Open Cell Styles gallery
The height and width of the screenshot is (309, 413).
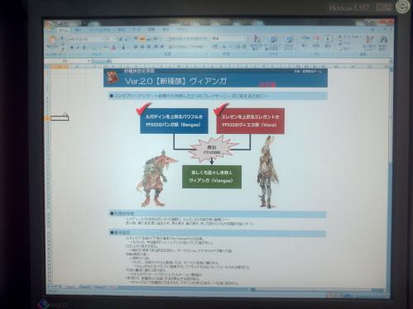[289, 43]
